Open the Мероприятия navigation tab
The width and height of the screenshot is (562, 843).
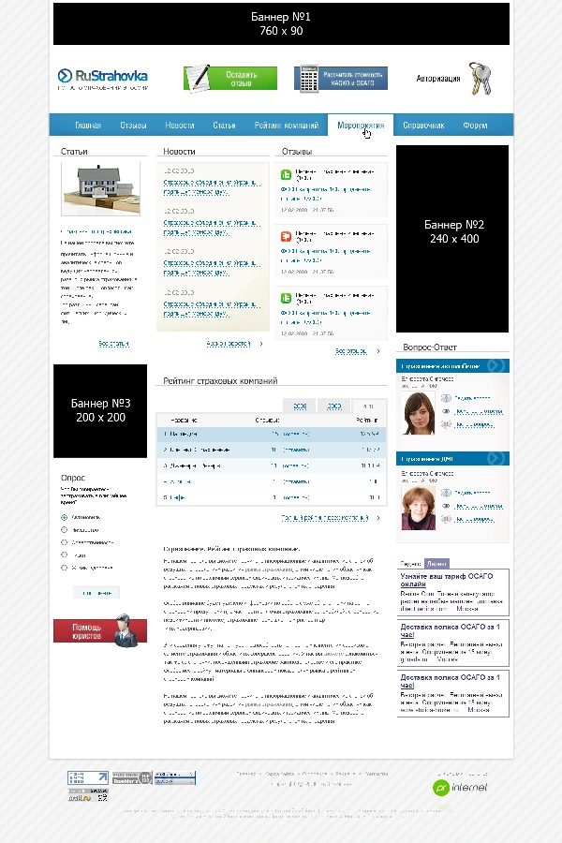pyautogui.click(x=361, y=125)
